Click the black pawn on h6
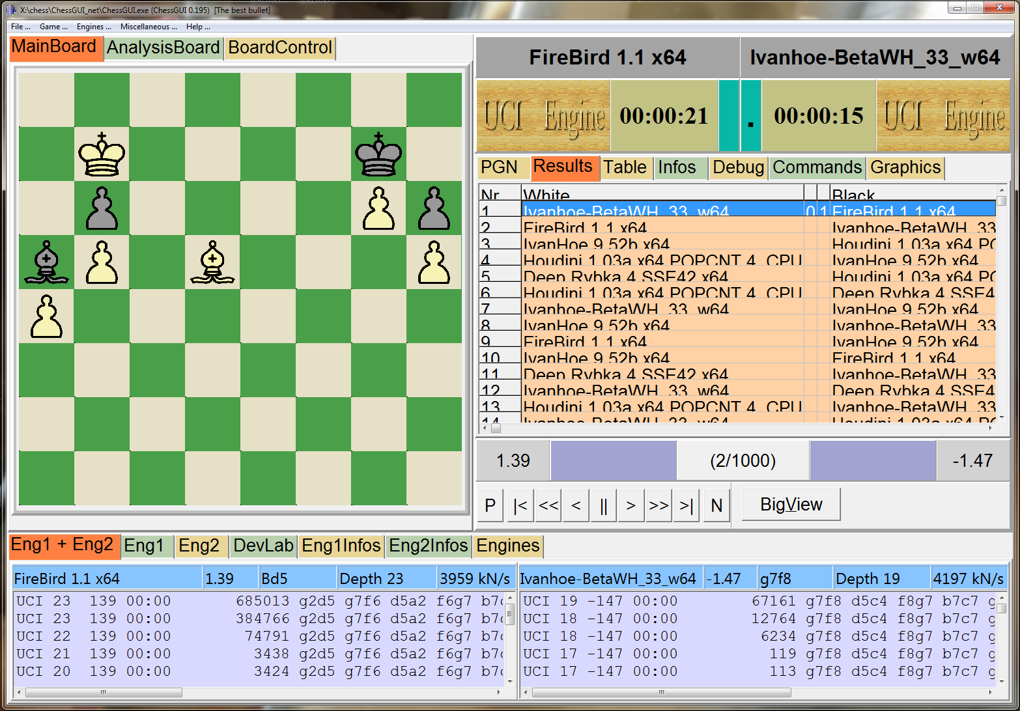This screenshot has height=711, width=1020. [x=434, y=208]
